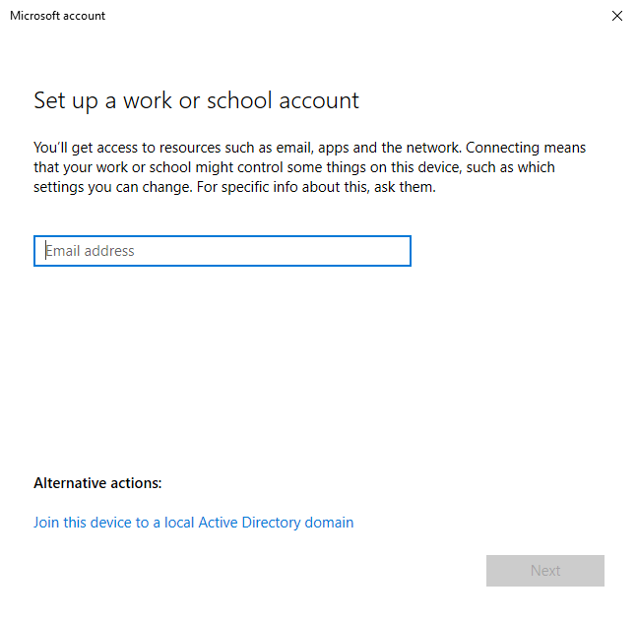
Task: Click the paragraph starting 'You'll get access to resources'
Action: click(x=309, y=167)
